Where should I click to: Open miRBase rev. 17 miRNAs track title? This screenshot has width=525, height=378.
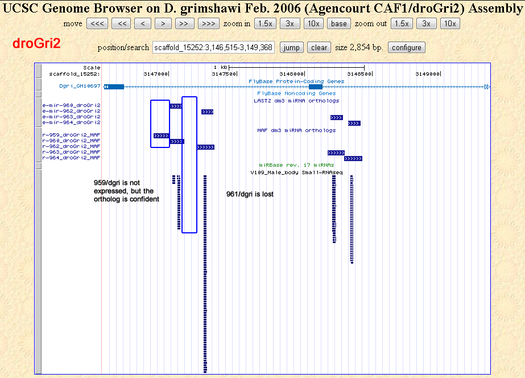click(296, 165)
